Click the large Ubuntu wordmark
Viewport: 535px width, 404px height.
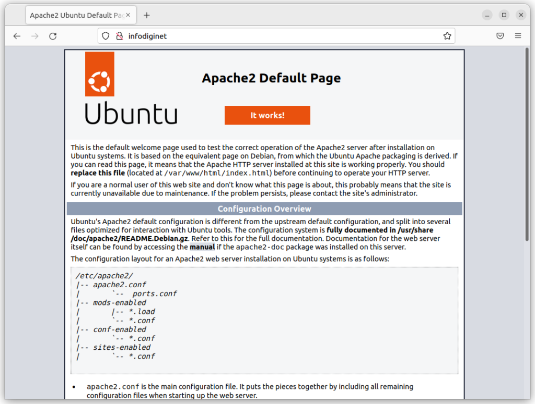pyautogui.click(x=131, y=113)
